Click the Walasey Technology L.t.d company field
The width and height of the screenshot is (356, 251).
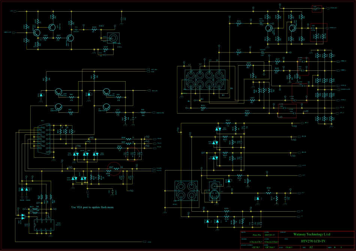tap(311, 234)
